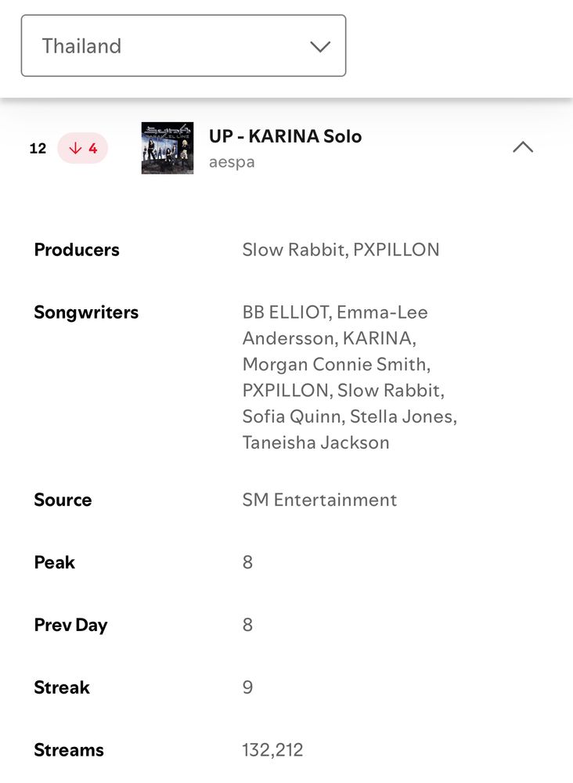The width and height of the screenshot is (573, 783).
Task: Click the Streak value 9
Action: click(x=247, y=687)
